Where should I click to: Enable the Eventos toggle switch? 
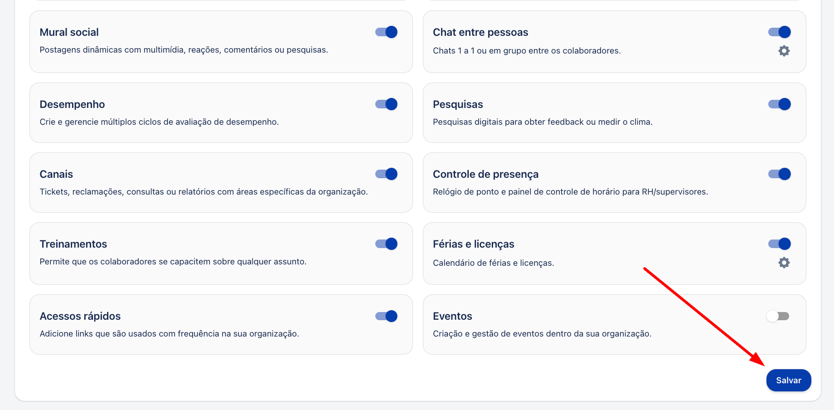pyautogui.click(x=778, y=316)
